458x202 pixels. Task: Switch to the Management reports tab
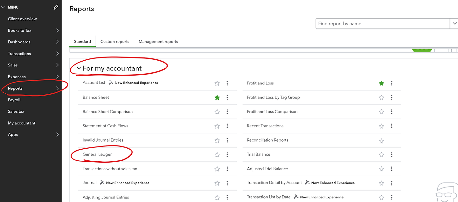point(158,42)
